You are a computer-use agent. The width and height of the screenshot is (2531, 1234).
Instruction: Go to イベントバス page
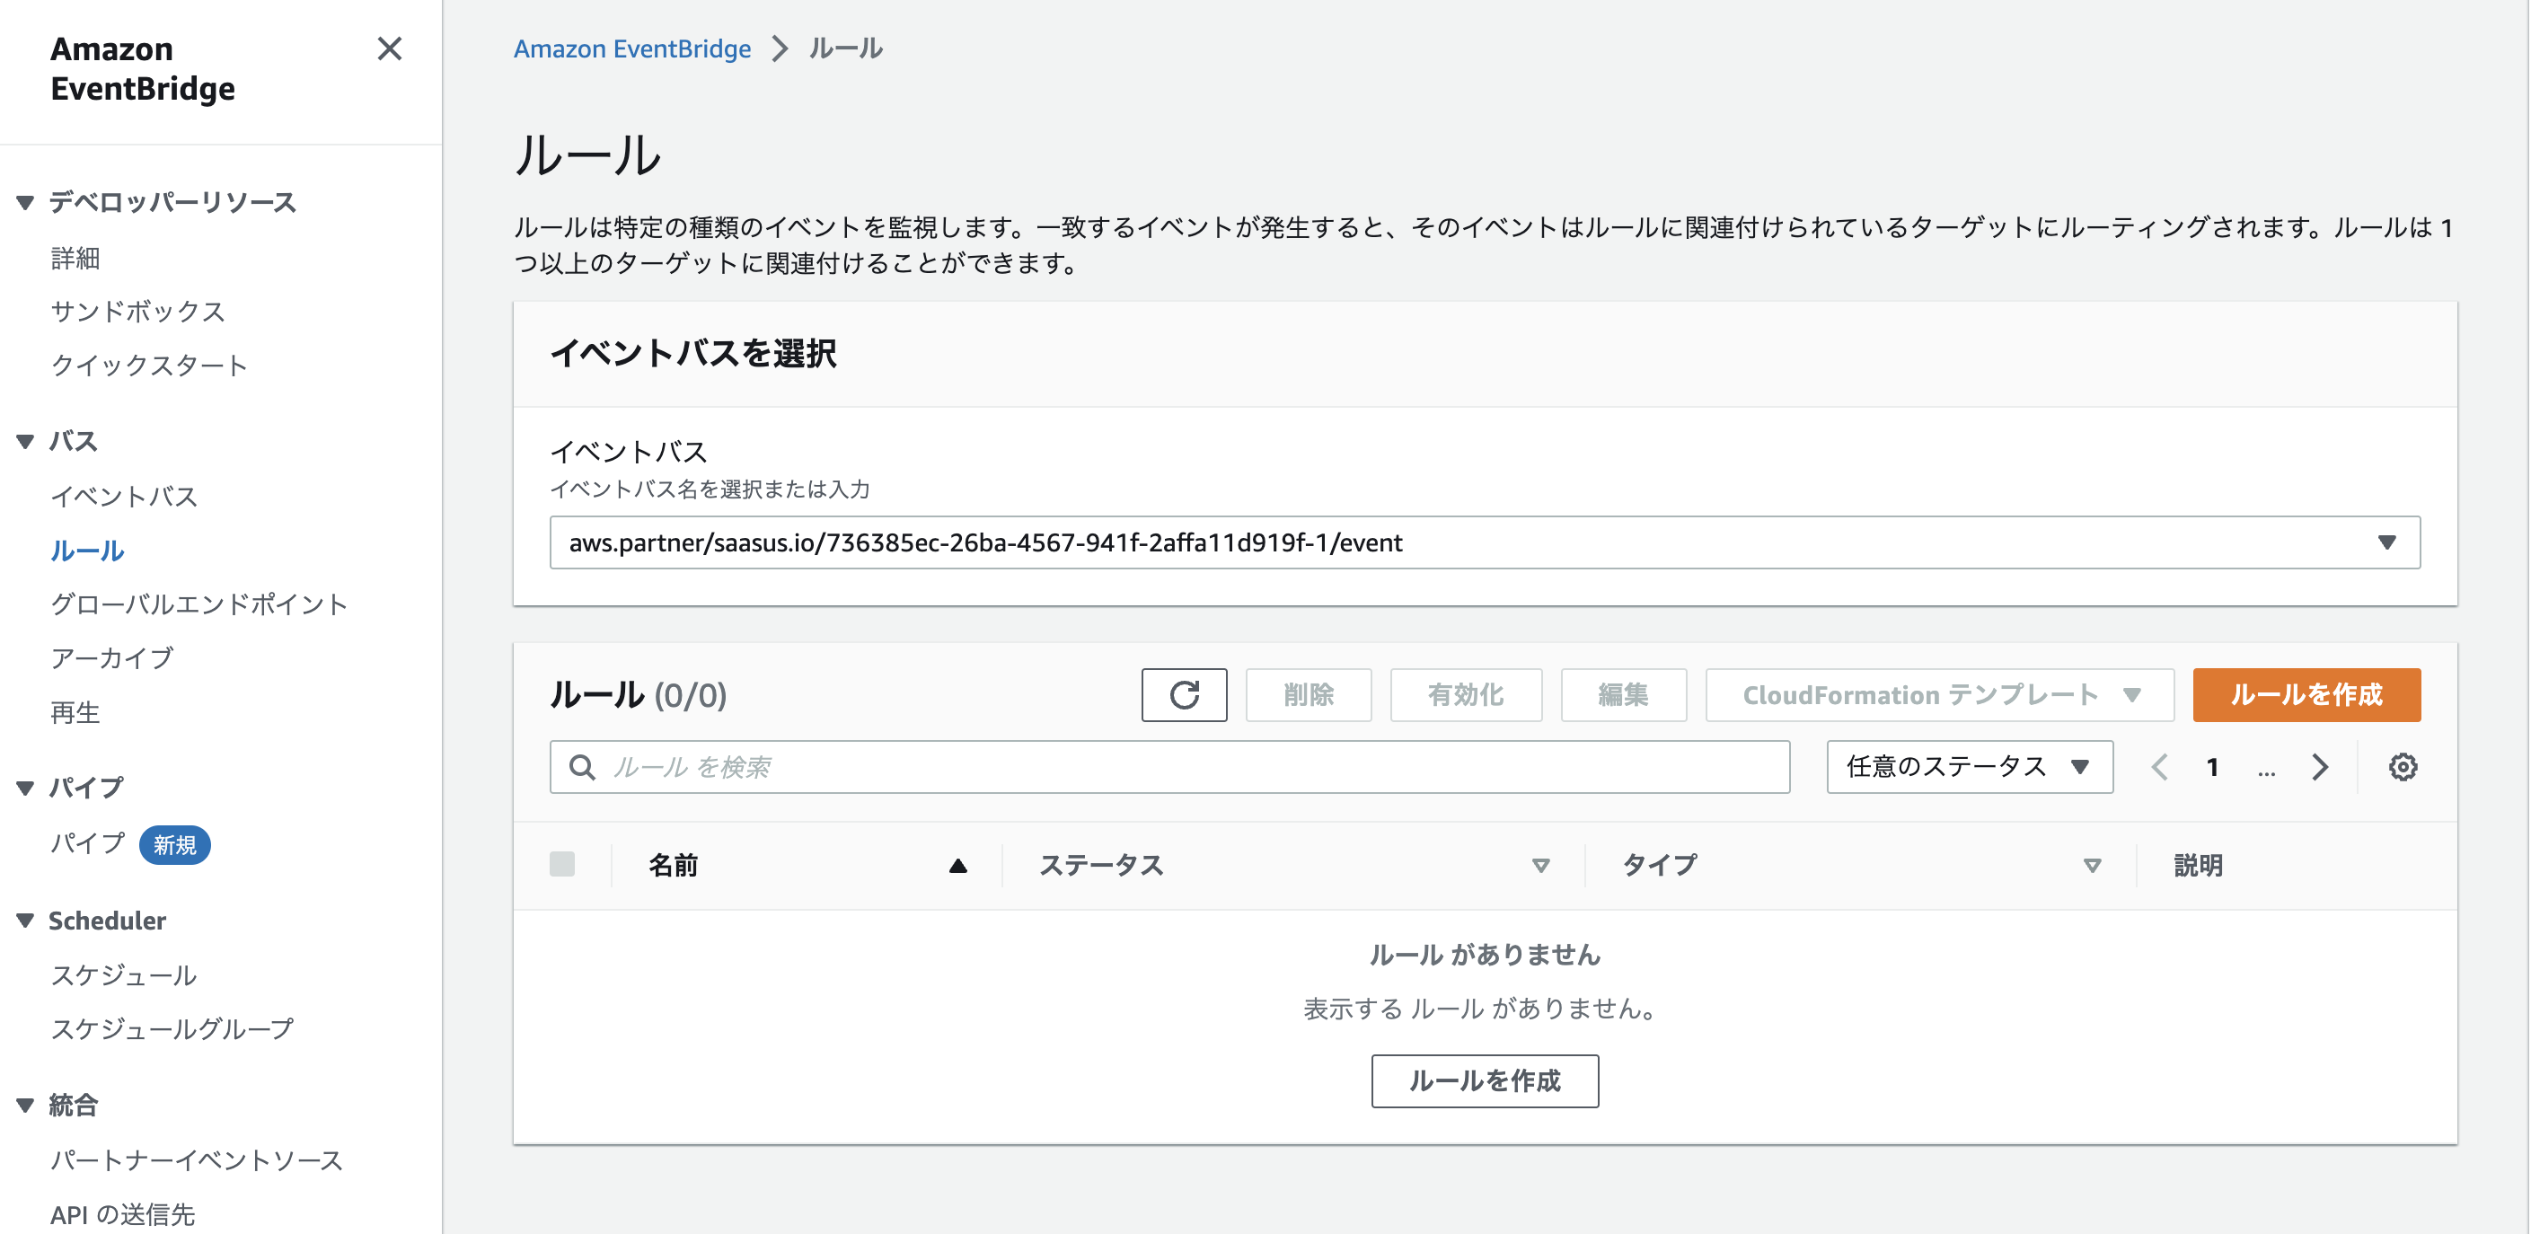124,496
